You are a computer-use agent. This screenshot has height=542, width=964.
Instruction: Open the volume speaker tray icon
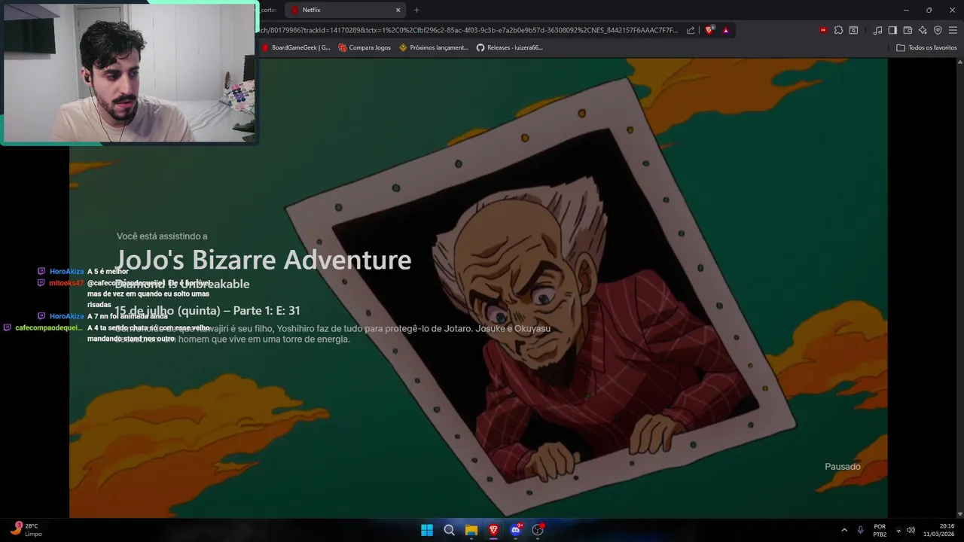click(911, 530)
